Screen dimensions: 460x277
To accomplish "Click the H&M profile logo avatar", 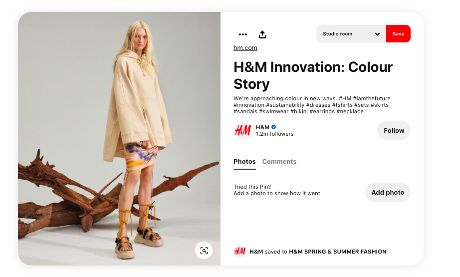I will pos(242,130).
